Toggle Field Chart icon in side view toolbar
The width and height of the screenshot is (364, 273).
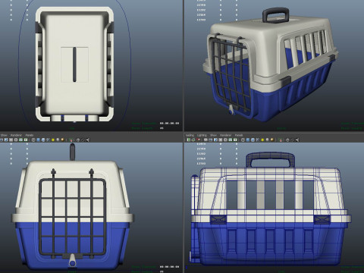(x=225, y=140)
